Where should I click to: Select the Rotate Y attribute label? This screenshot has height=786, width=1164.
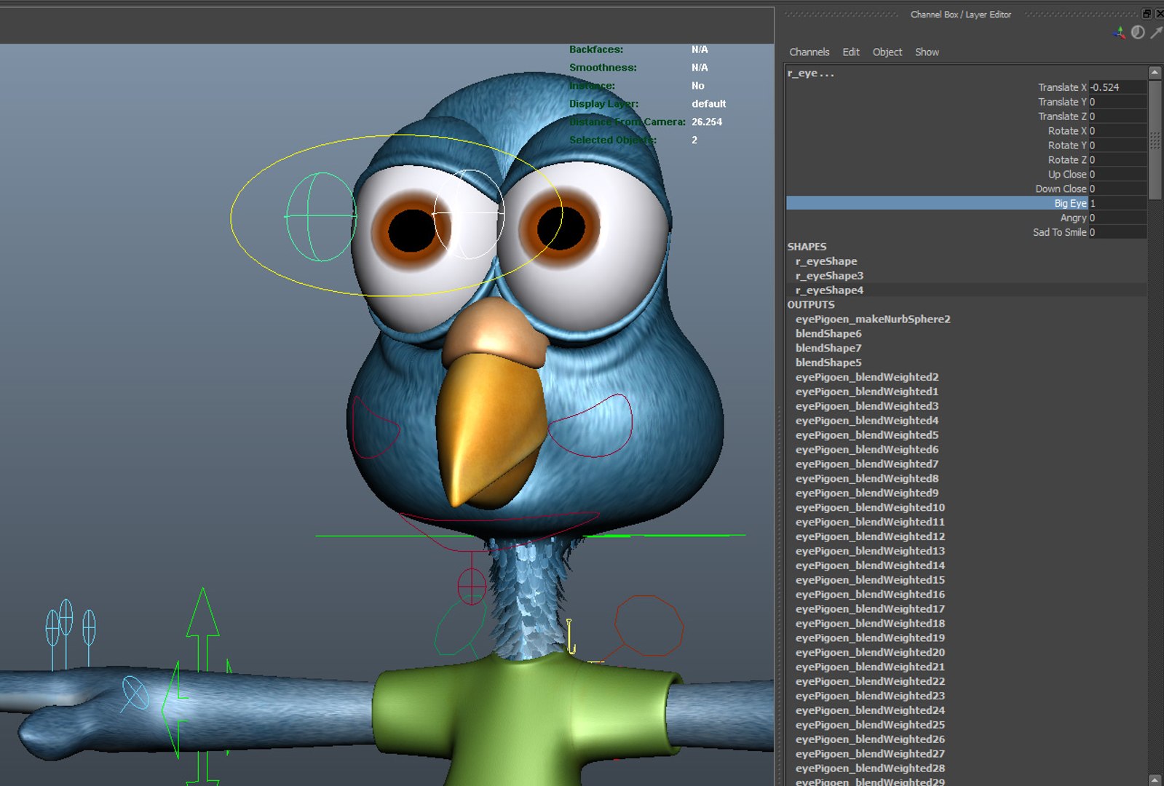[1067, 146]
